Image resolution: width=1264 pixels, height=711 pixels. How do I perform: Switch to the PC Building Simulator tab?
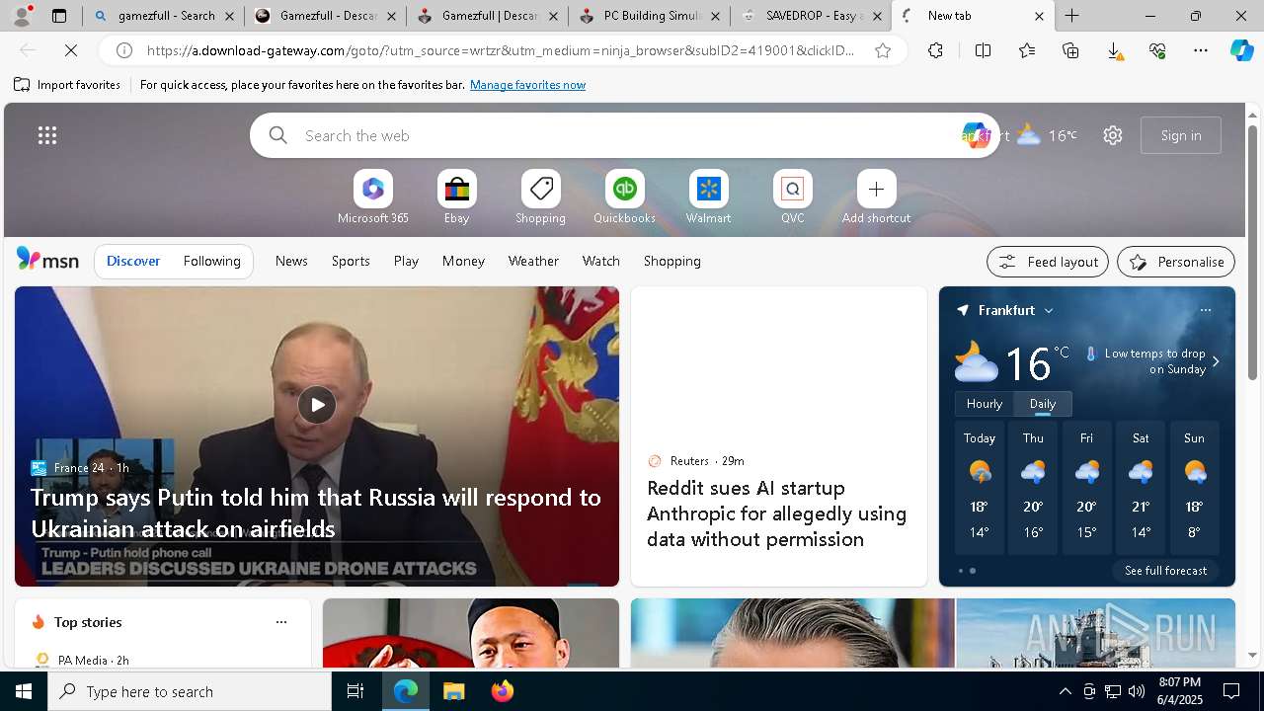650,16
